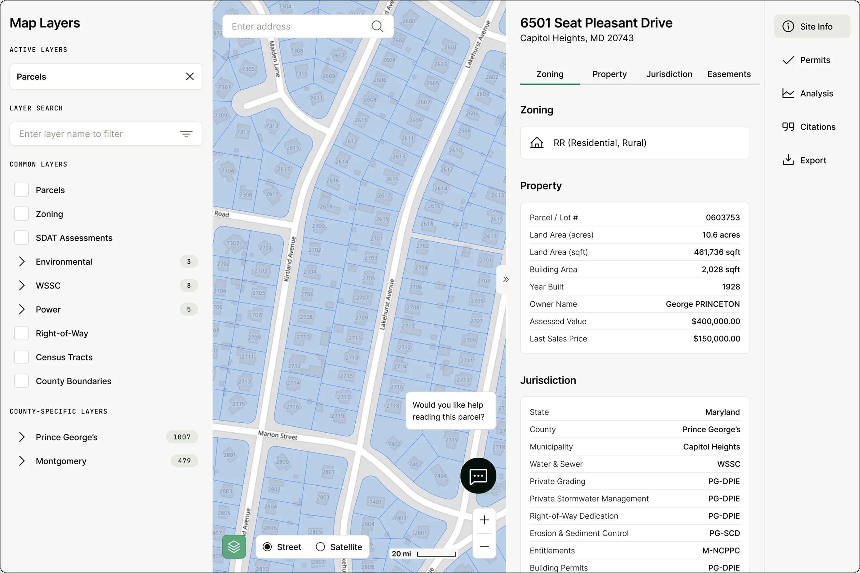Viewport: 860px width, 573px height.
Task: Enable the Parcels common layer checkbox
Action: tap(21, 190)
